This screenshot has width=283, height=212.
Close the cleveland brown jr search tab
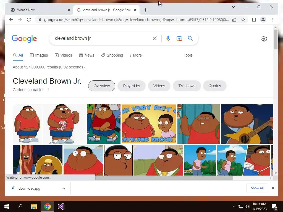click(x=135, y=10)
